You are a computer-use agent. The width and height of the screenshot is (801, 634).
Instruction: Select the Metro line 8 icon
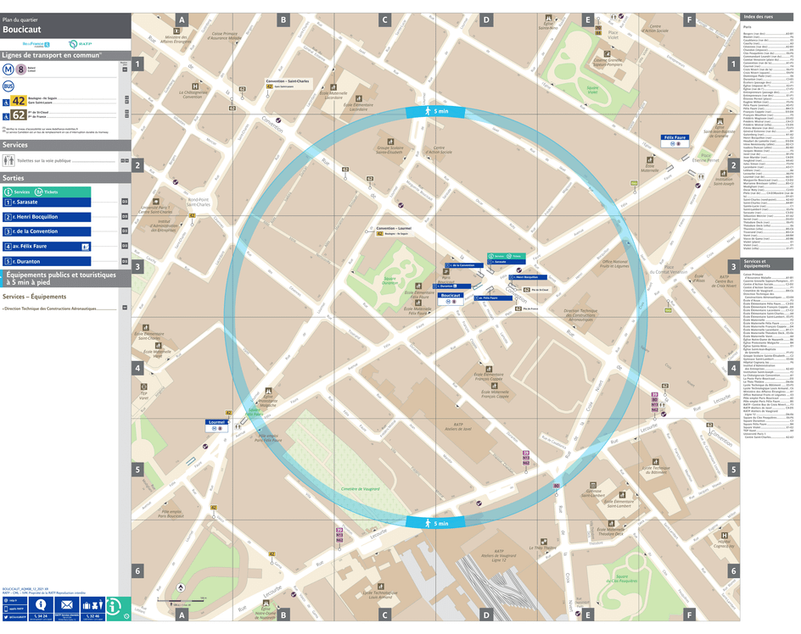[20, 69]
